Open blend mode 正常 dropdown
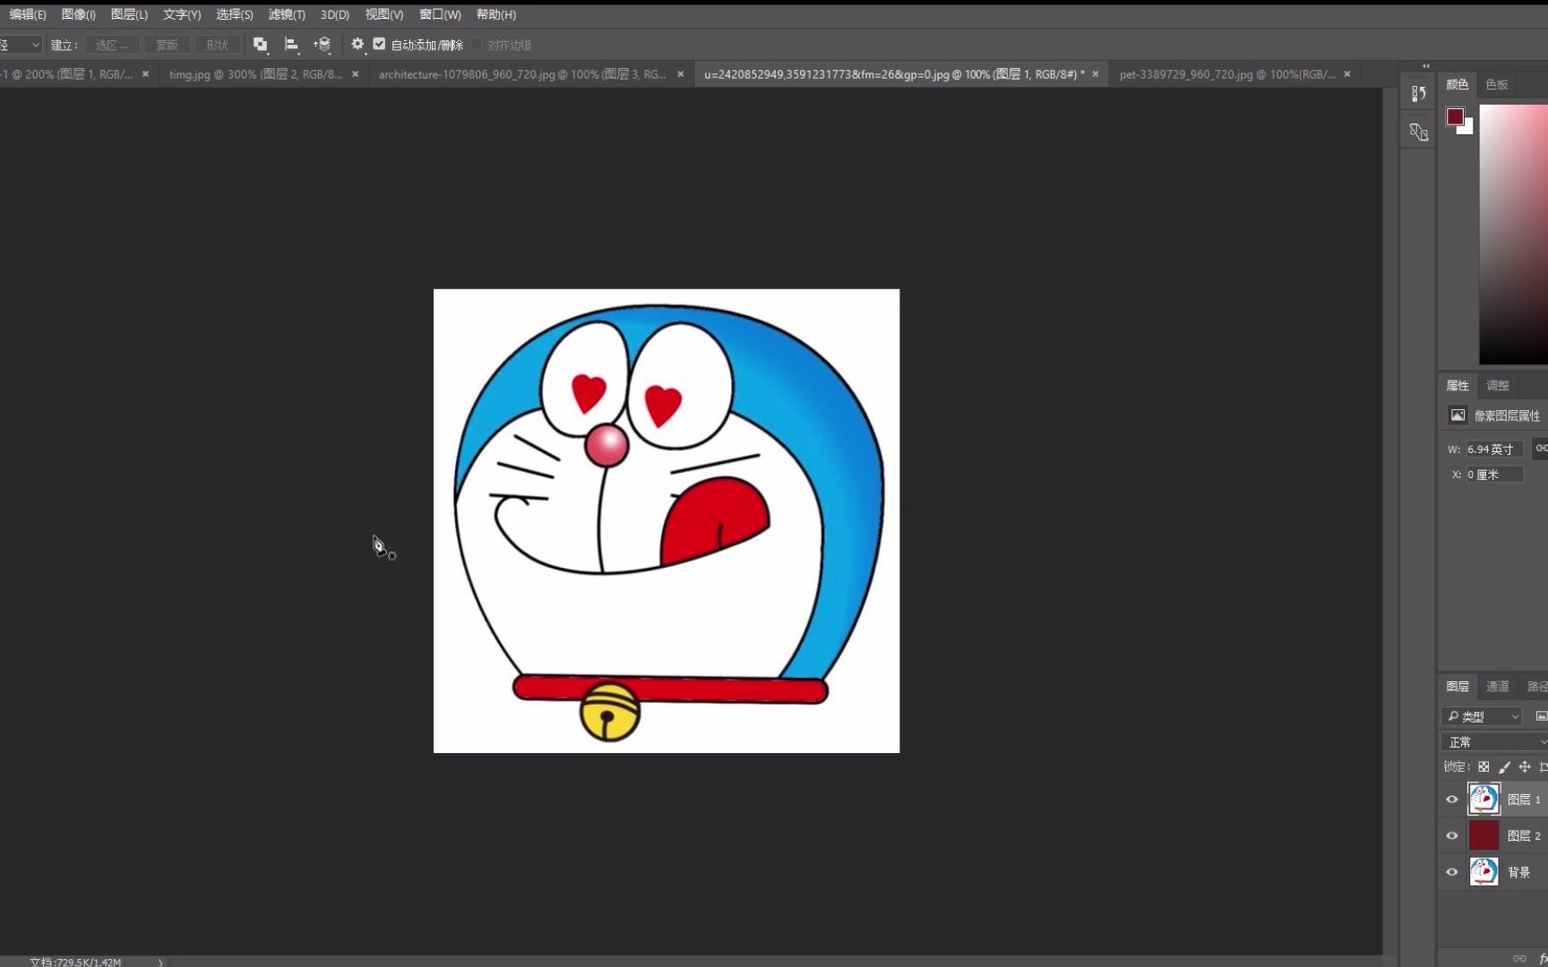 tap(1494, 742)
